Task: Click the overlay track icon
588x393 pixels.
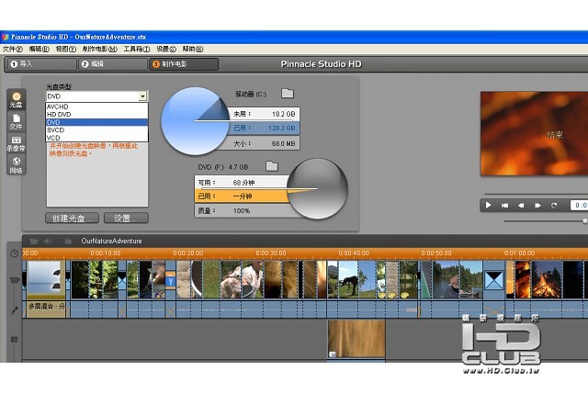Action: (x=15, y=340)
